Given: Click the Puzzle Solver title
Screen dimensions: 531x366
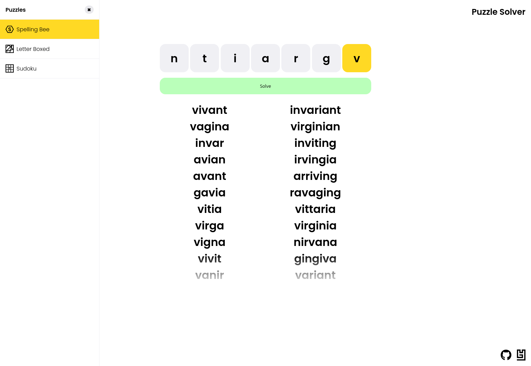Looking at the screenshot, I should 498,12.
